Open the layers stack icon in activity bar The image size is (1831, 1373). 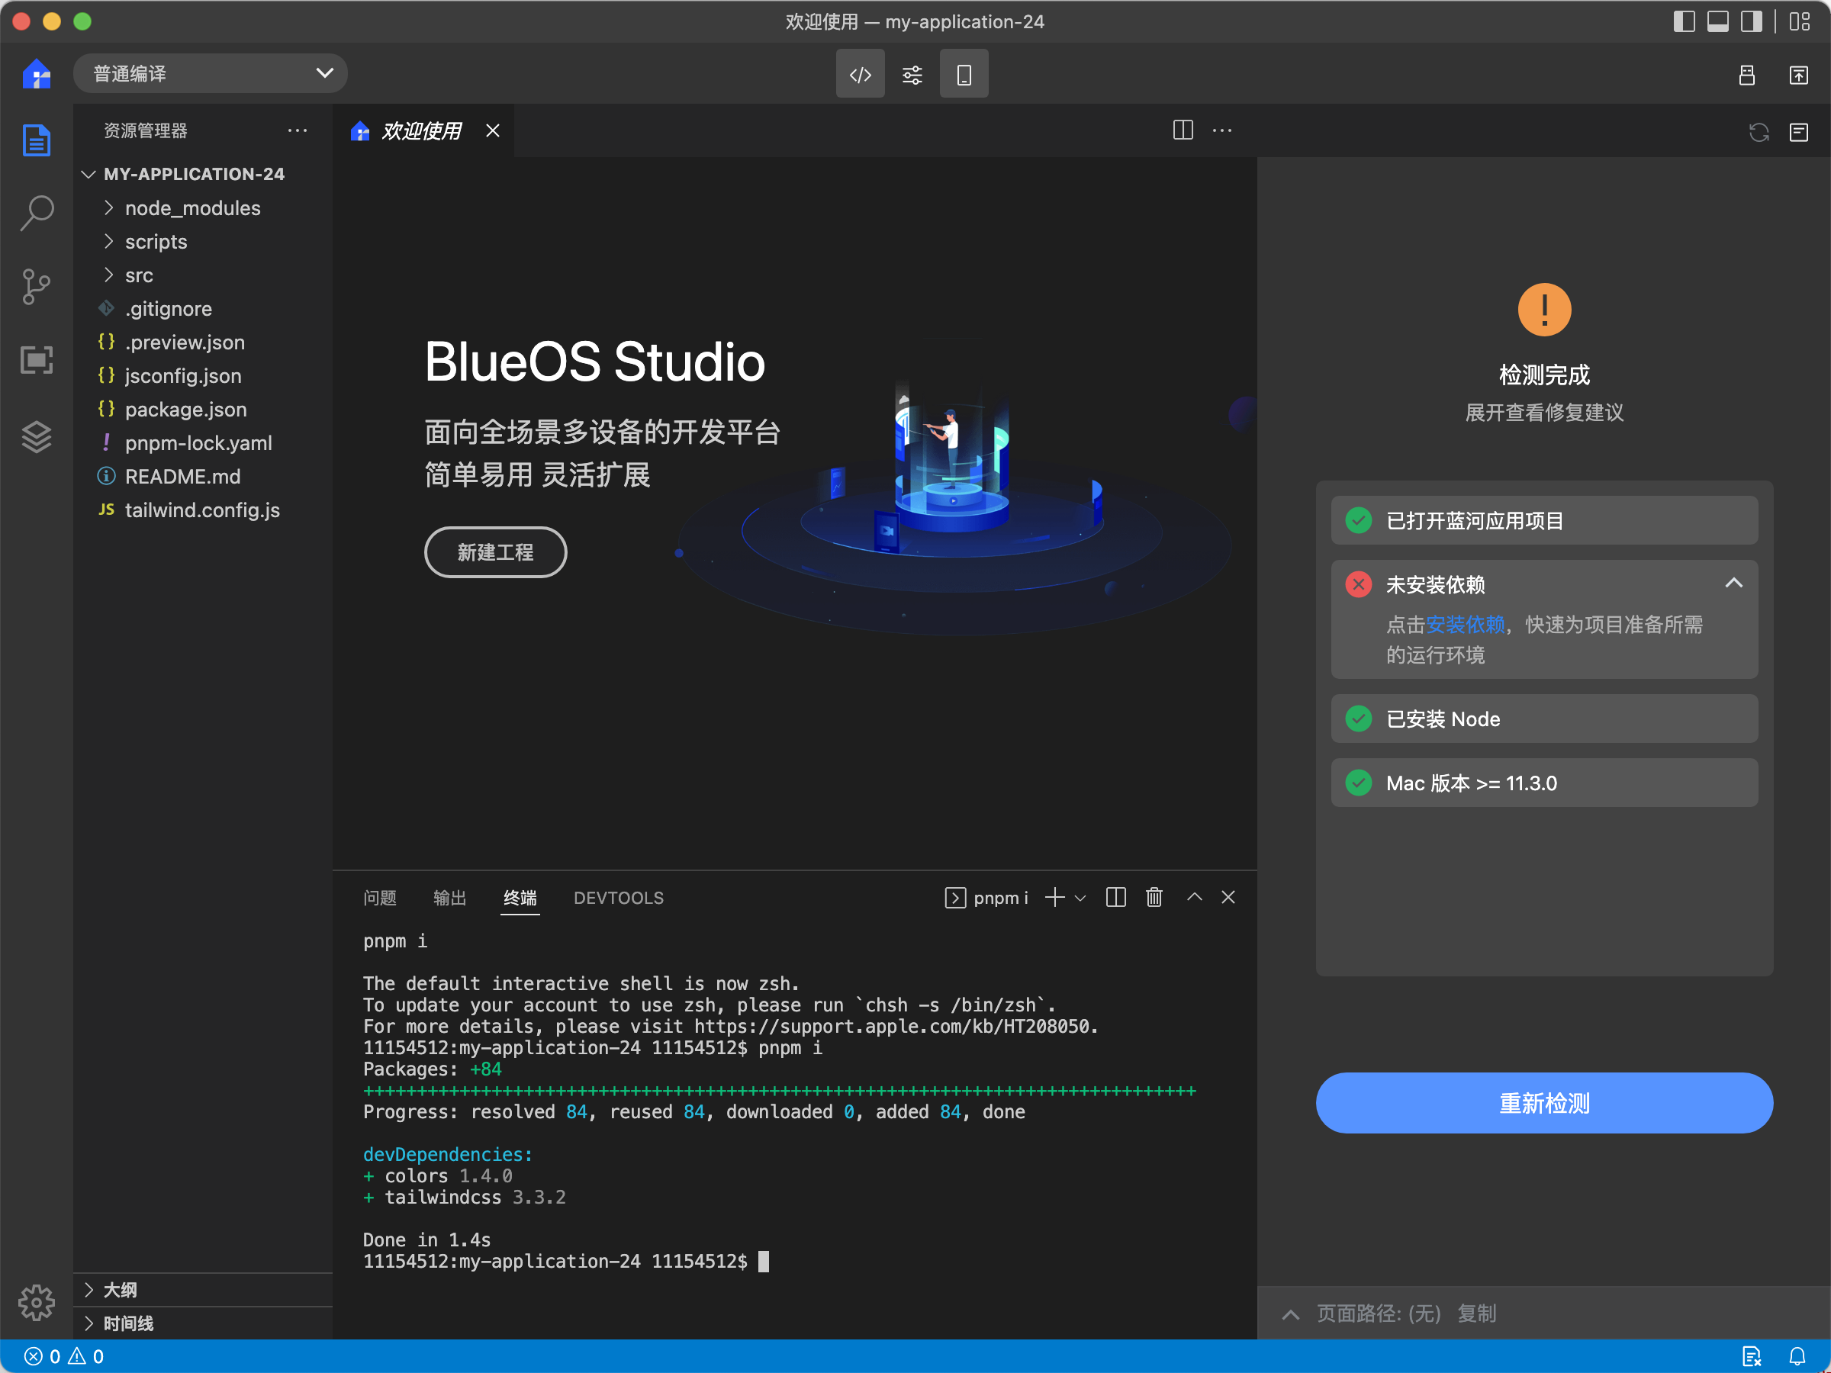click(37, 436)
